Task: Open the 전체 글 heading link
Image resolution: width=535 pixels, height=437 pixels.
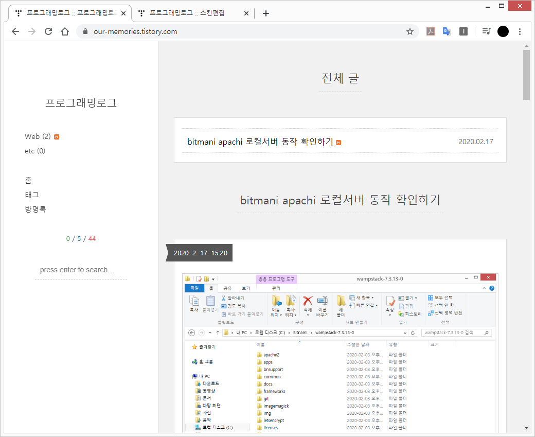Action: click(x=340, y=78)
